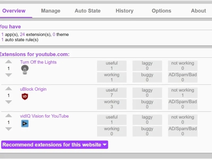
Task: Click the uBlock Origin shield icon
Action: [25, 97]
